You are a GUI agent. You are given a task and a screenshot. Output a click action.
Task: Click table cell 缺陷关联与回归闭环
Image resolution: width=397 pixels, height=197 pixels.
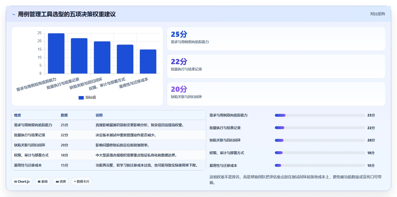coord(30,145)
